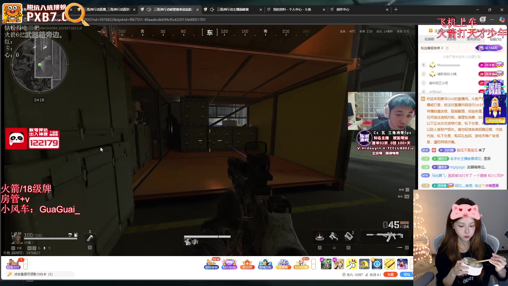Screen dimensions: 508x286
Task: Click the 去领取 treasure chest icon
Action: 283,264
